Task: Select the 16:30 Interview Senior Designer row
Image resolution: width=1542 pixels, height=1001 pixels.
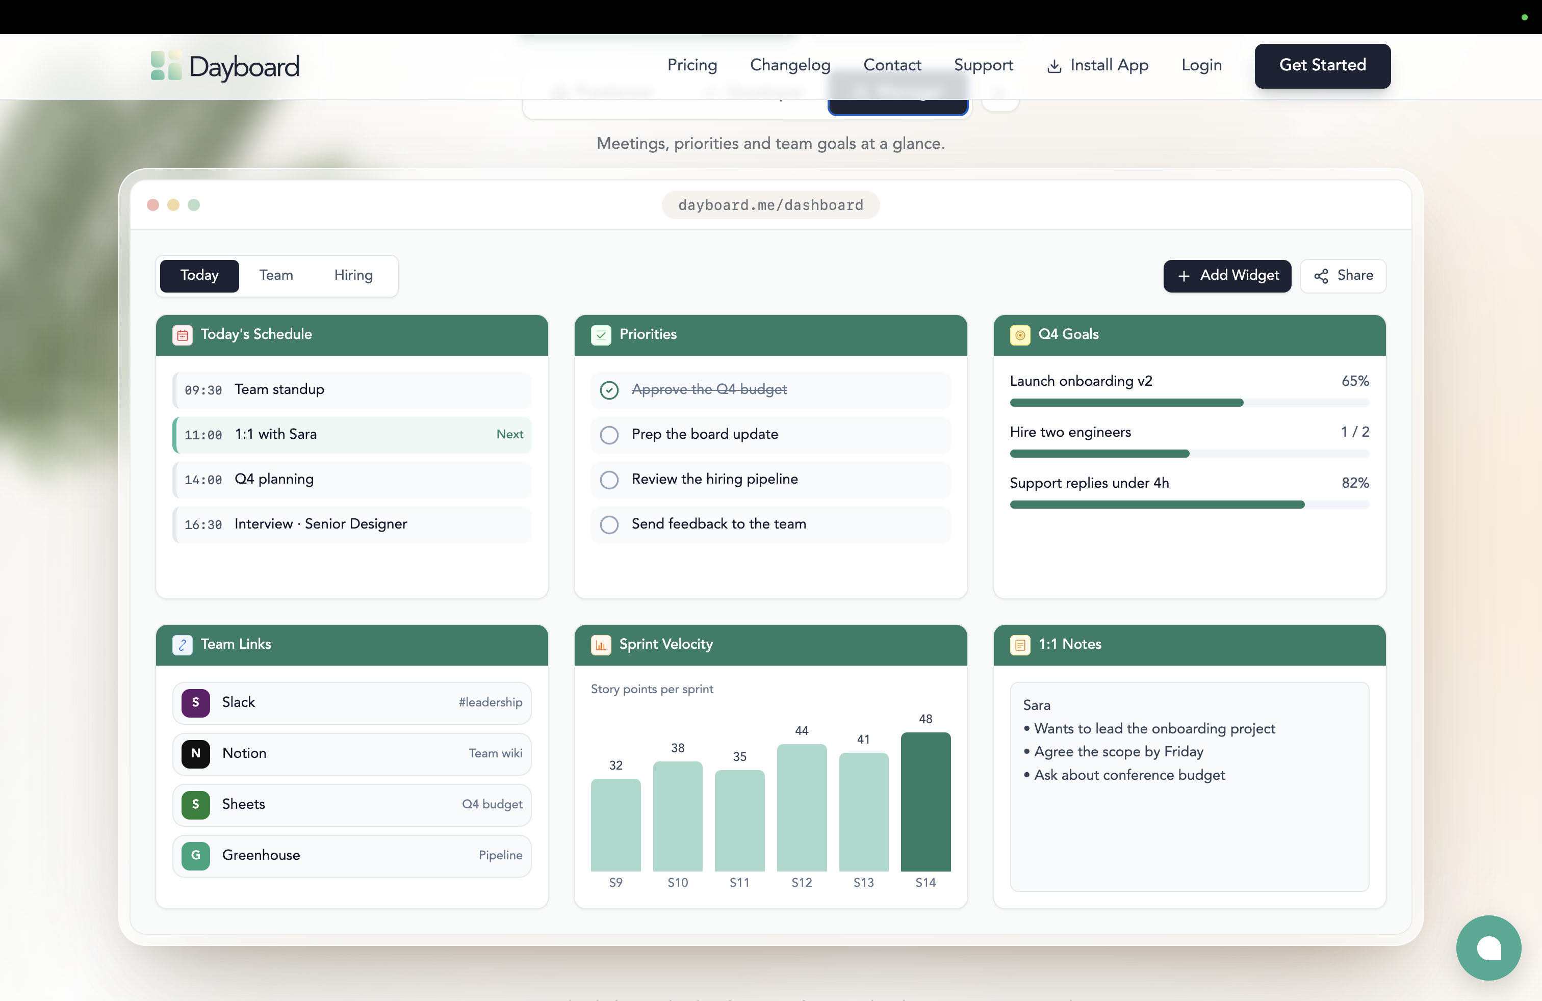Action: pos(352,524)
